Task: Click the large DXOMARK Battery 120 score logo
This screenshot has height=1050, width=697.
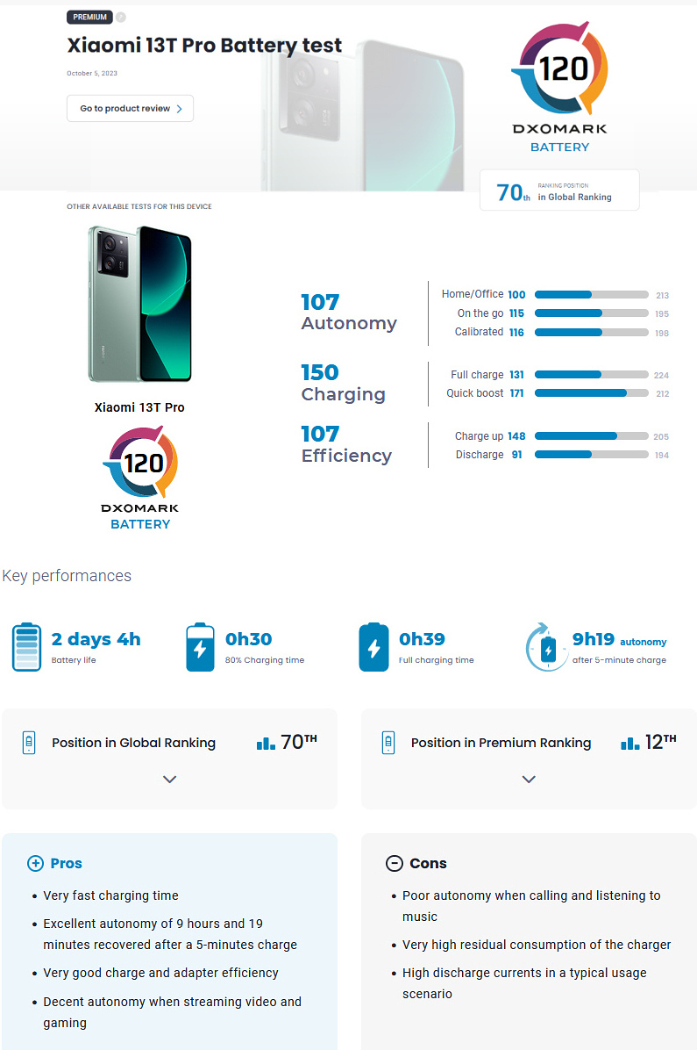Action: 559,85
